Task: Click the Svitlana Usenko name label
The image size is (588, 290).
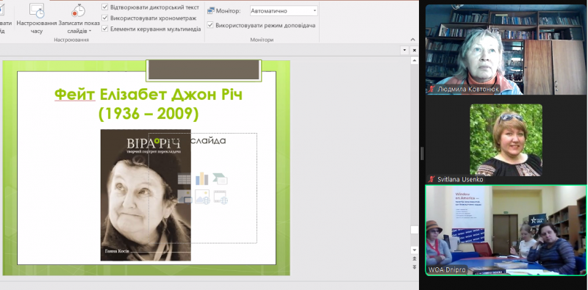Action: (x=460, y=179)
